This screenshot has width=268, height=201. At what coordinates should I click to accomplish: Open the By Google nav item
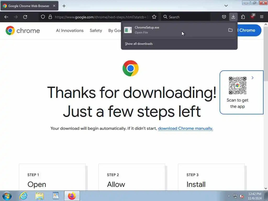[x=115, y=31]
